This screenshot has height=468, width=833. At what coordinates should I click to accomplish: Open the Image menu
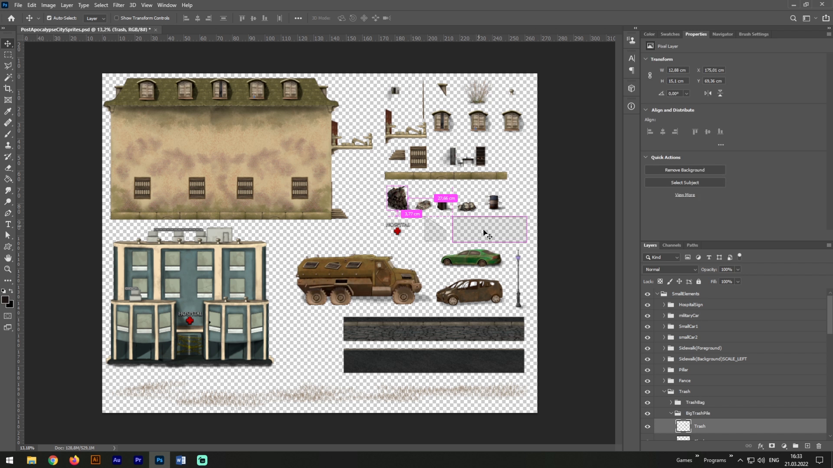48,5
